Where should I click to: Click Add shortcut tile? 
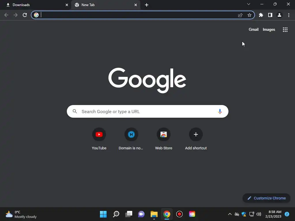coord(196,139)
